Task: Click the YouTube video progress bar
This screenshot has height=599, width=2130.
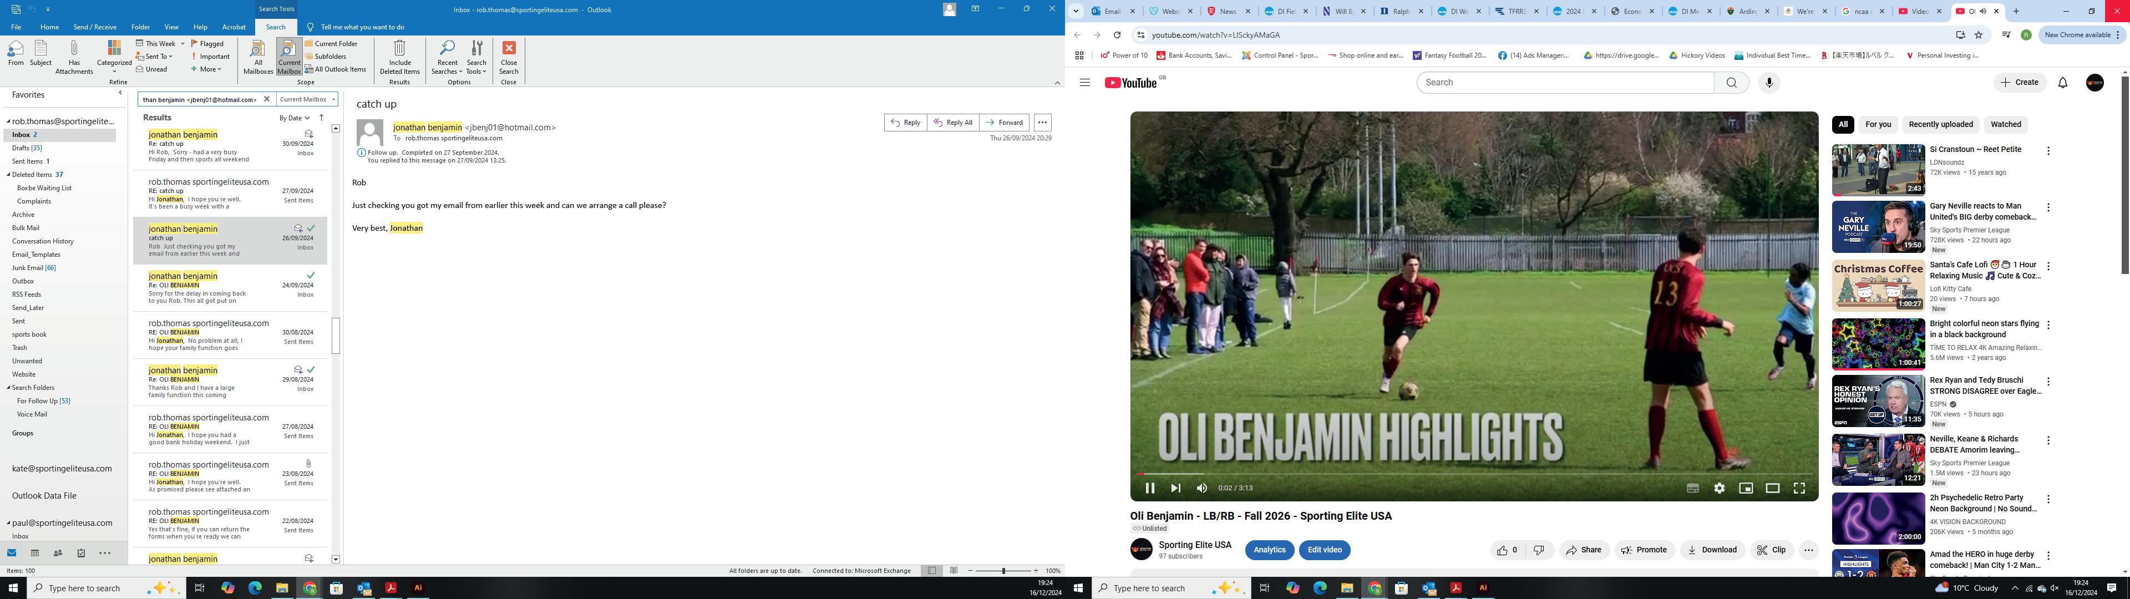Action: pyautogui.click(x=1472, y=474)
